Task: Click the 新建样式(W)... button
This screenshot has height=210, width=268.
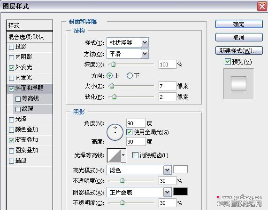Action: pyautogui.click(x=239, y=50)
